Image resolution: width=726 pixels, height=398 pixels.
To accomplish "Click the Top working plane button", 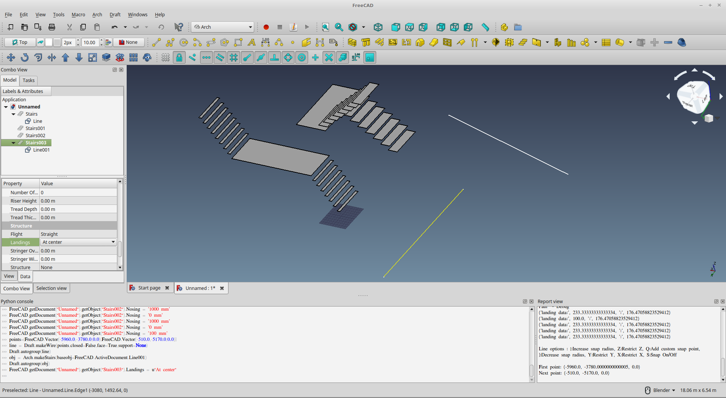I will tap(20, 42).
